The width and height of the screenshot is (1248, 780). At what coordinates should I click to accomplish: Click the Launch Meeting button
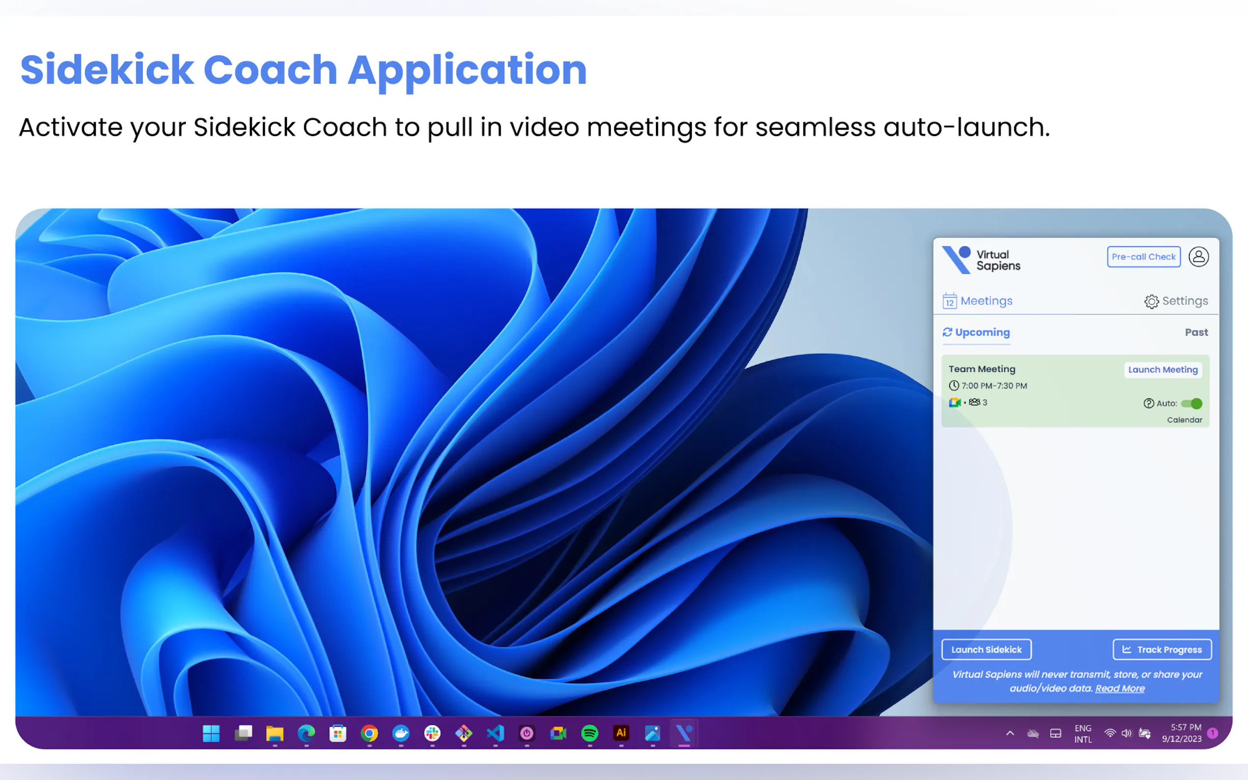[1163, 370]
